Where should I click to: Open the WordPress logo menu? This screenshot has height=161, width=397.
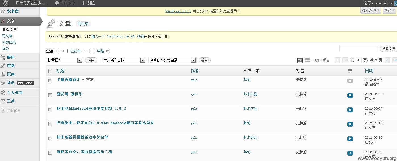tap(6, 3)
